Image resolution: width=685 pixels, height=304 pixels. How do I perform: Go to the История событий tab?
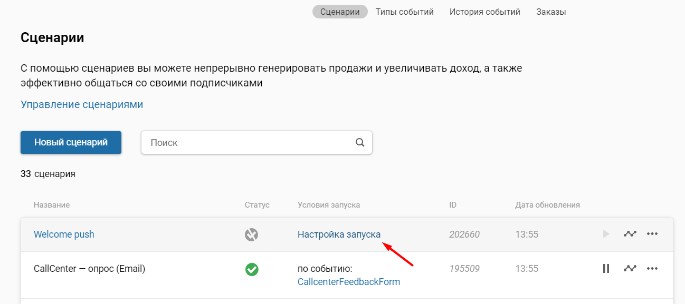(x=484, y=12)
